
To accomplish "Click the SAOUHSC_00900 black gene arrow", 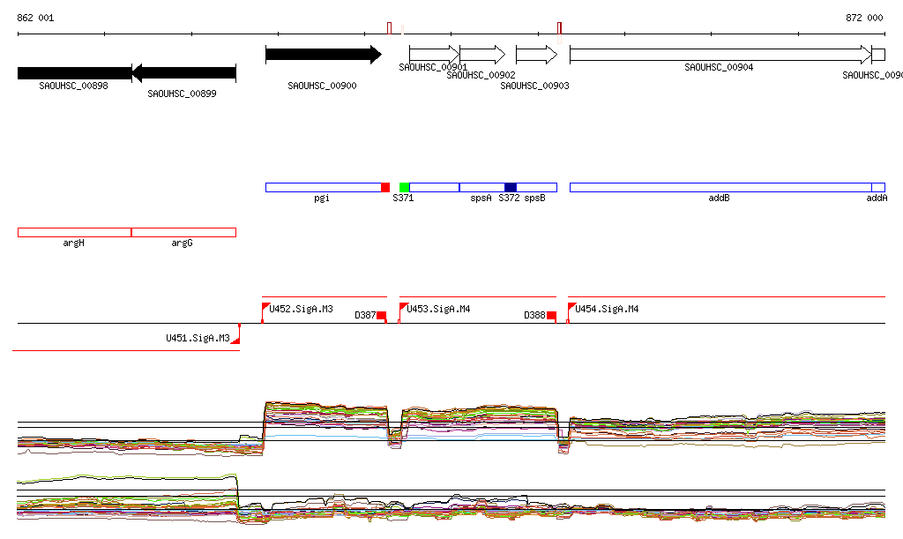I will tap(323, 55).
